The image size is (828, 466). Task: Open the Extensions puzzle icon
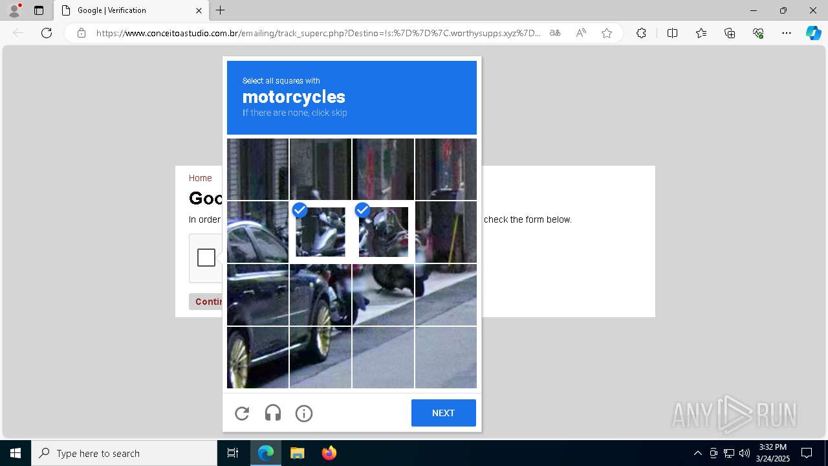click(x=641, y=33)
